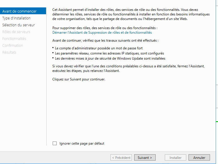The width and height of the screenshot is (218, 164).
Task: Go to Type d'installation step
Action: click(16, 18)
